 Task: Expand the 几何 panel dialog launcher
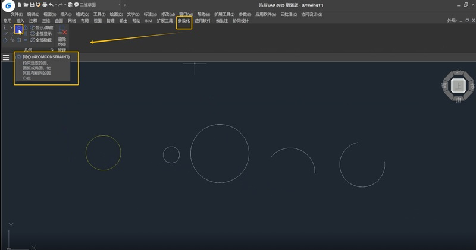pyautogui.click(x=52, y=50)
